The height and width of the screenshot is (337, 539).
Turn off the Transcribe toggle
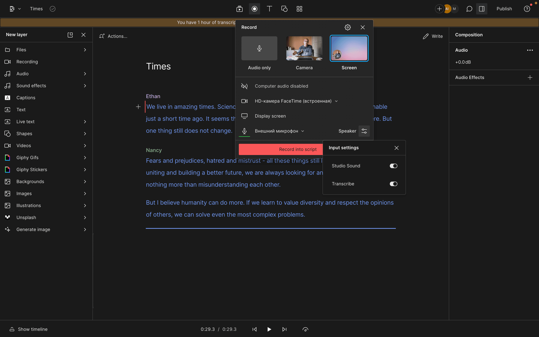click(x=393, y=184)
